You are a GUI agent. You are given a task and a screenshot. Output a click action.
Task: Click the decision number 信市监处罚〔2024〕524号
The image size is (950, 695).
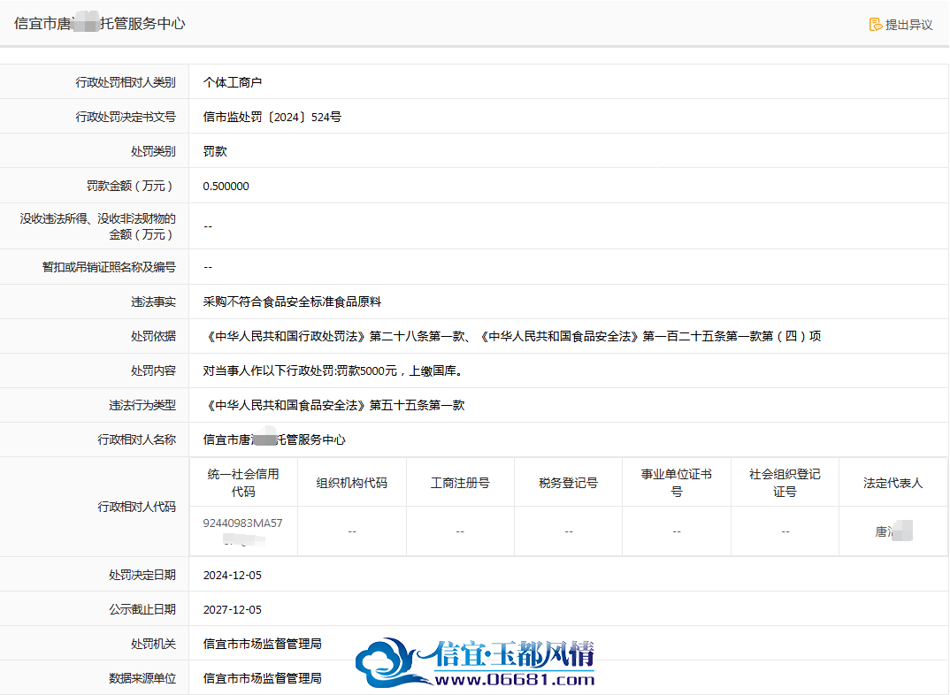pyautogui.click(x=272, y=117)
